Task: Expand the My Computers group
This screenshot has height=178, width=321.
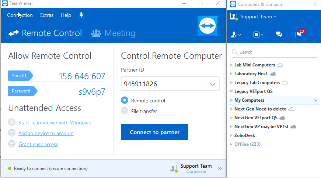Action: (x=231, y=100)
